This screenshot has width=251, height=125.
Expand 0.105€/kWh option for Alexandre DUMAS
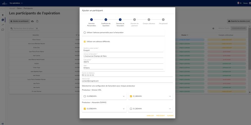point(124,109)
